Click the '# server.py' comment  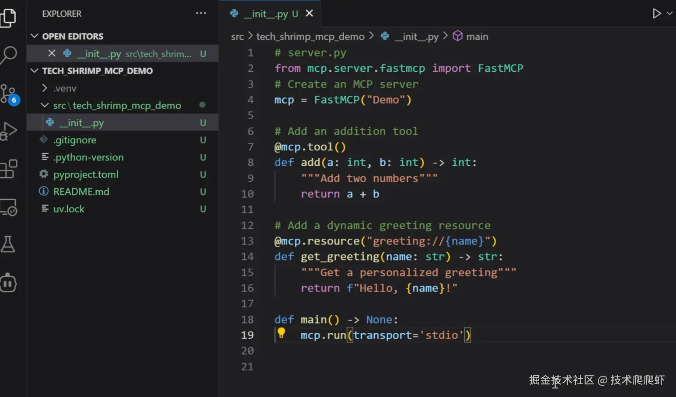click(310, 53)
